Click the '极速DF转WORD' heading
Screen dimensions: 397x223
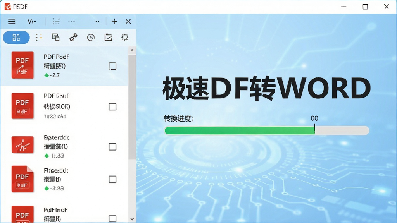(267, 88)
